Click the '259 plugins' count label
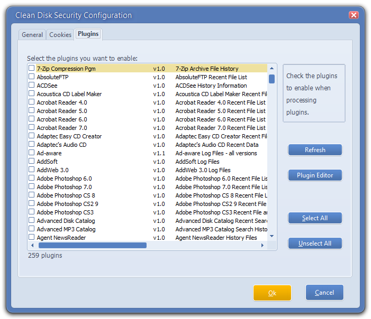Viewport: 371px width, 319px height. point(45,256)
